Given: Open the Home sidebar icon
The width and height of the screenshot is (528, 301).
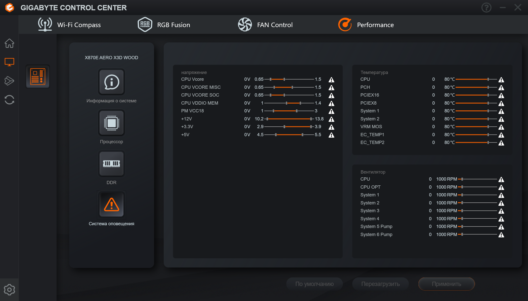Looking at the screenshot, I should (x=9, y=43).
